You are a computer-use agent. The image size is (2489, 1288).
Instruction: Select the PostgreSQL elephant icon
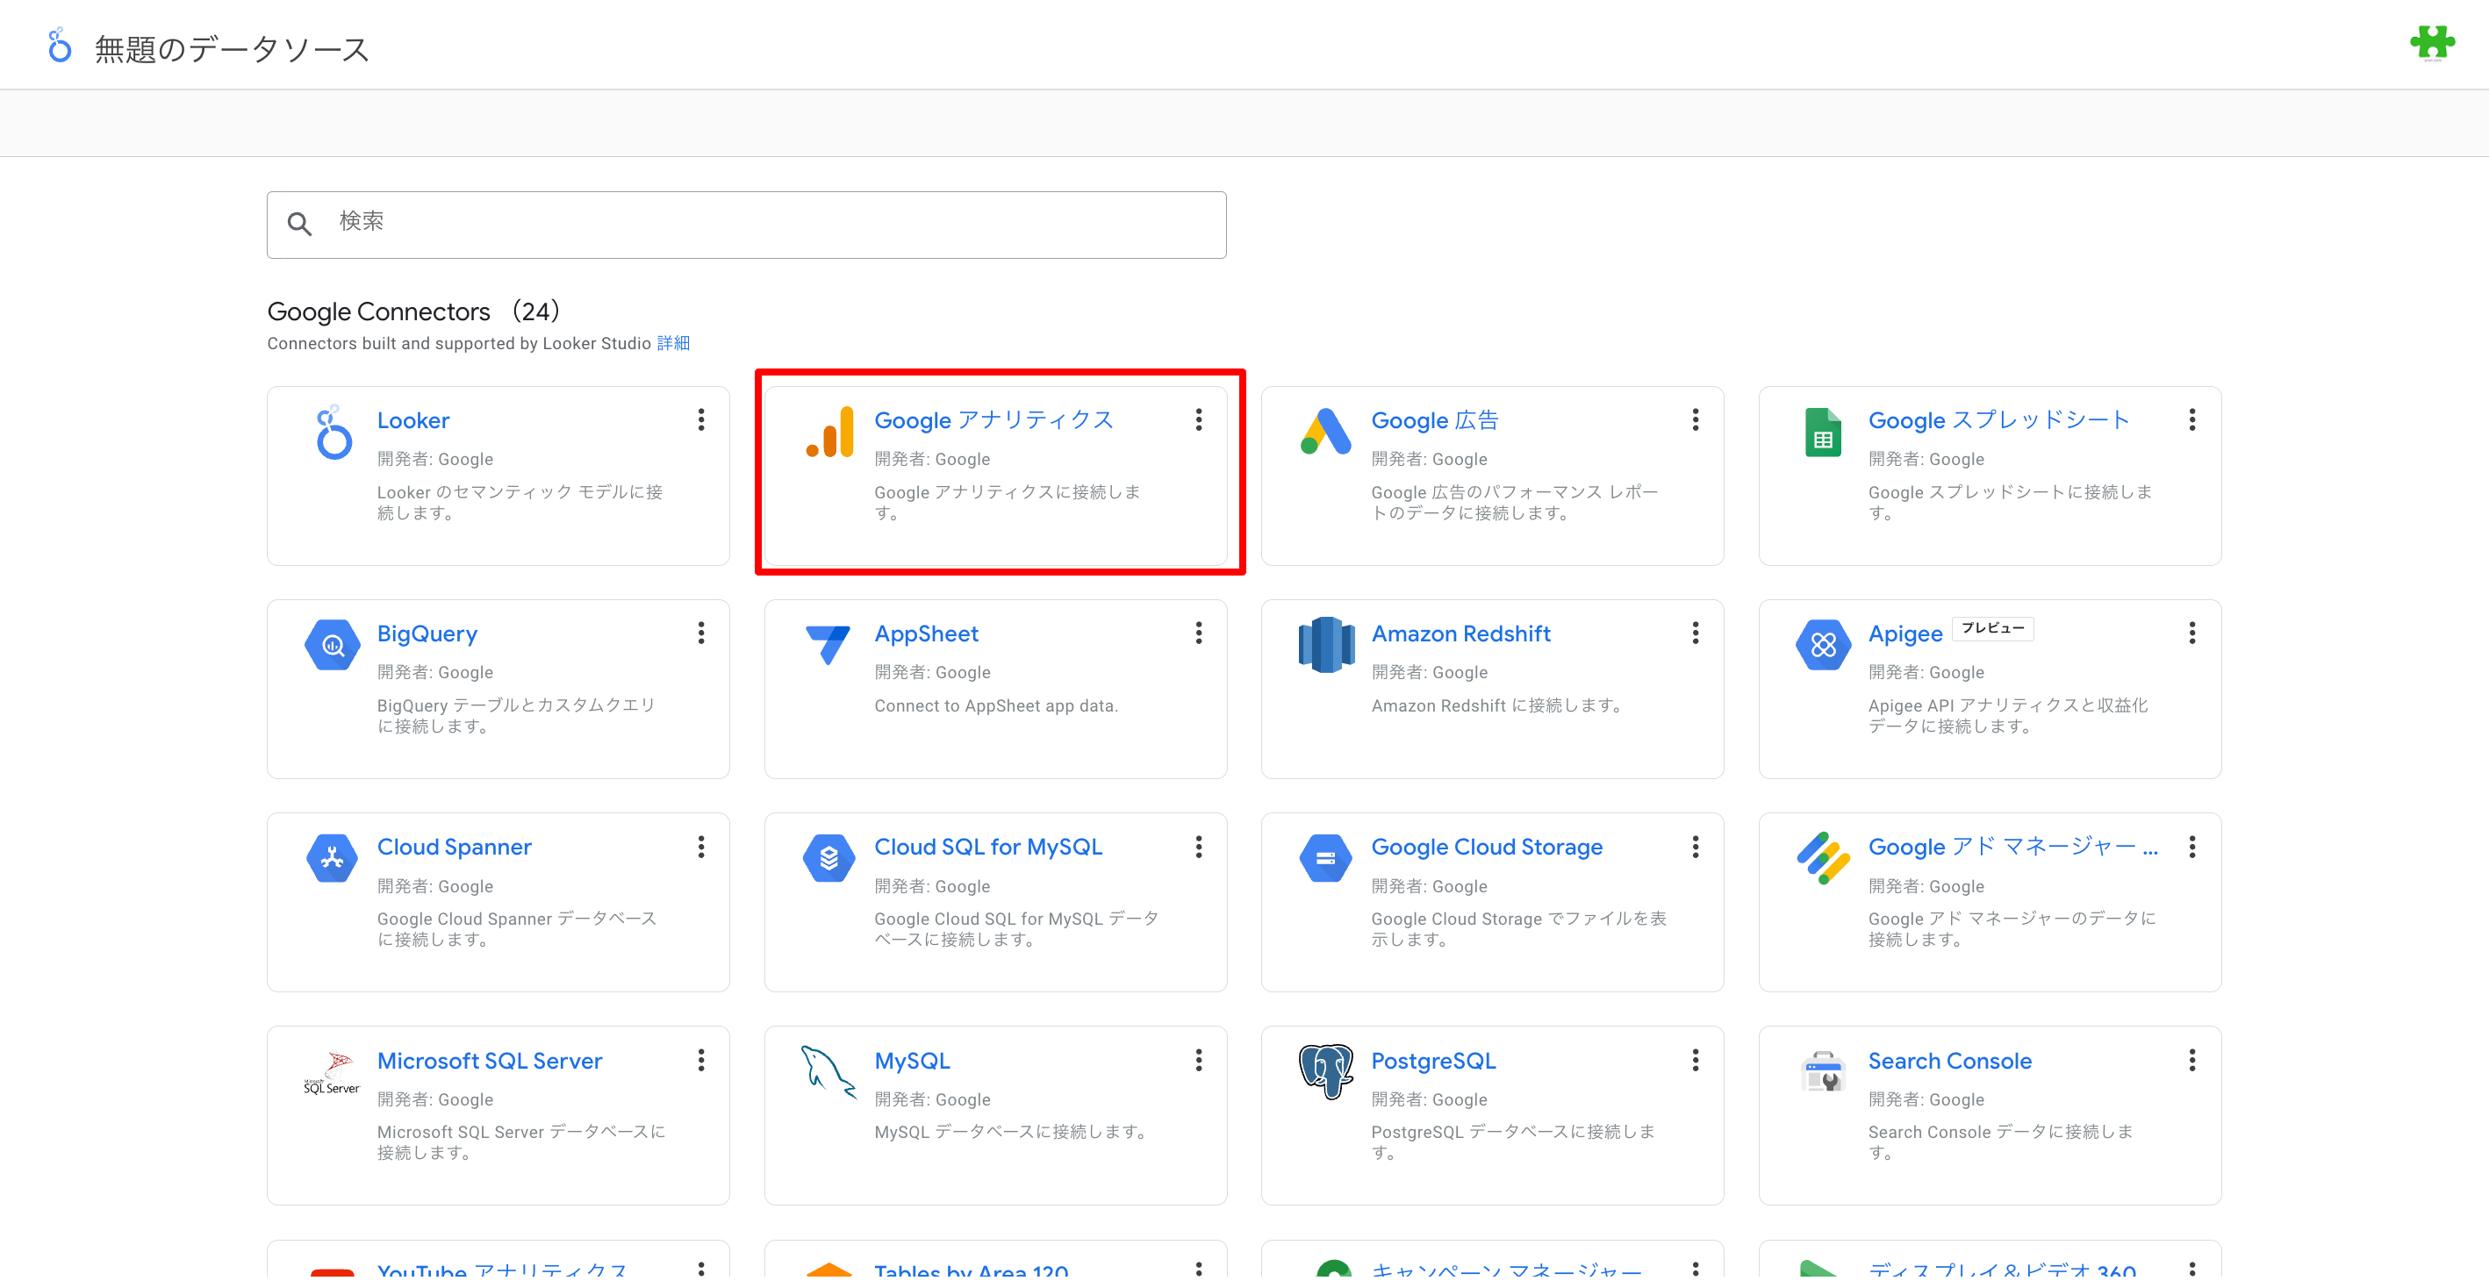tap(1325, 1070)
